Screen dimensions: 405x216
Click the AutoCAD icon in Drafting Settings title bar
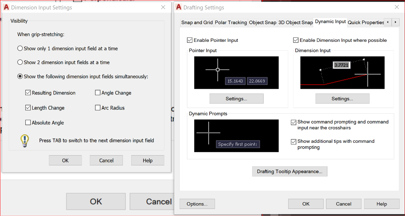(x=179, y=7)
